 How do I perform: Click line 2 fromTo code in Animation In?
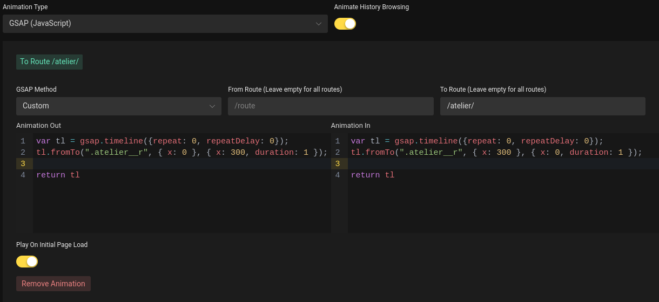pos(496,153)
